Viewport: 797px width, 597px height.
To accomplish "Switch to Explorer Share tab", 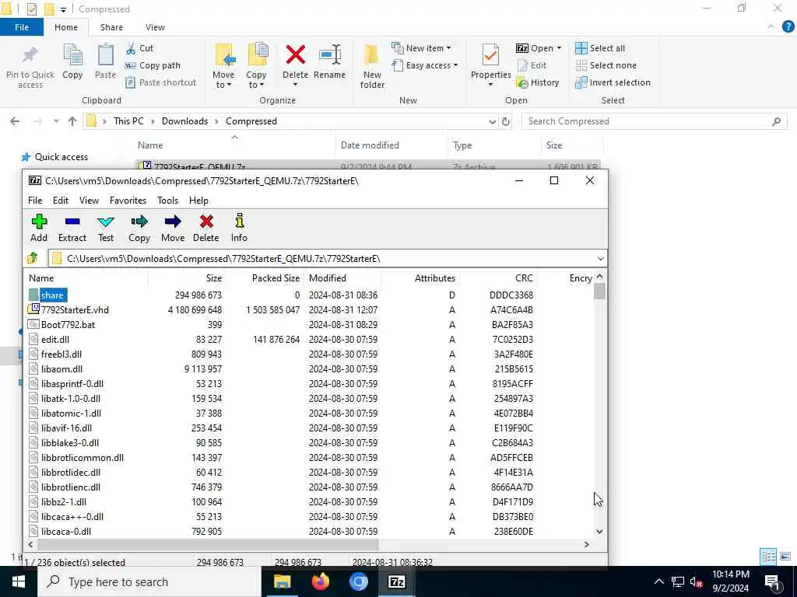I will click(x=111, y=27).
